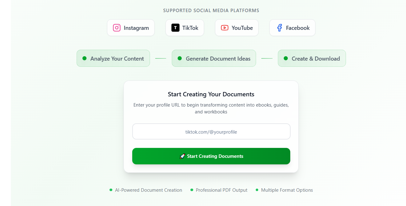Choose the TikTok platform chip

(x=185, y=28)
